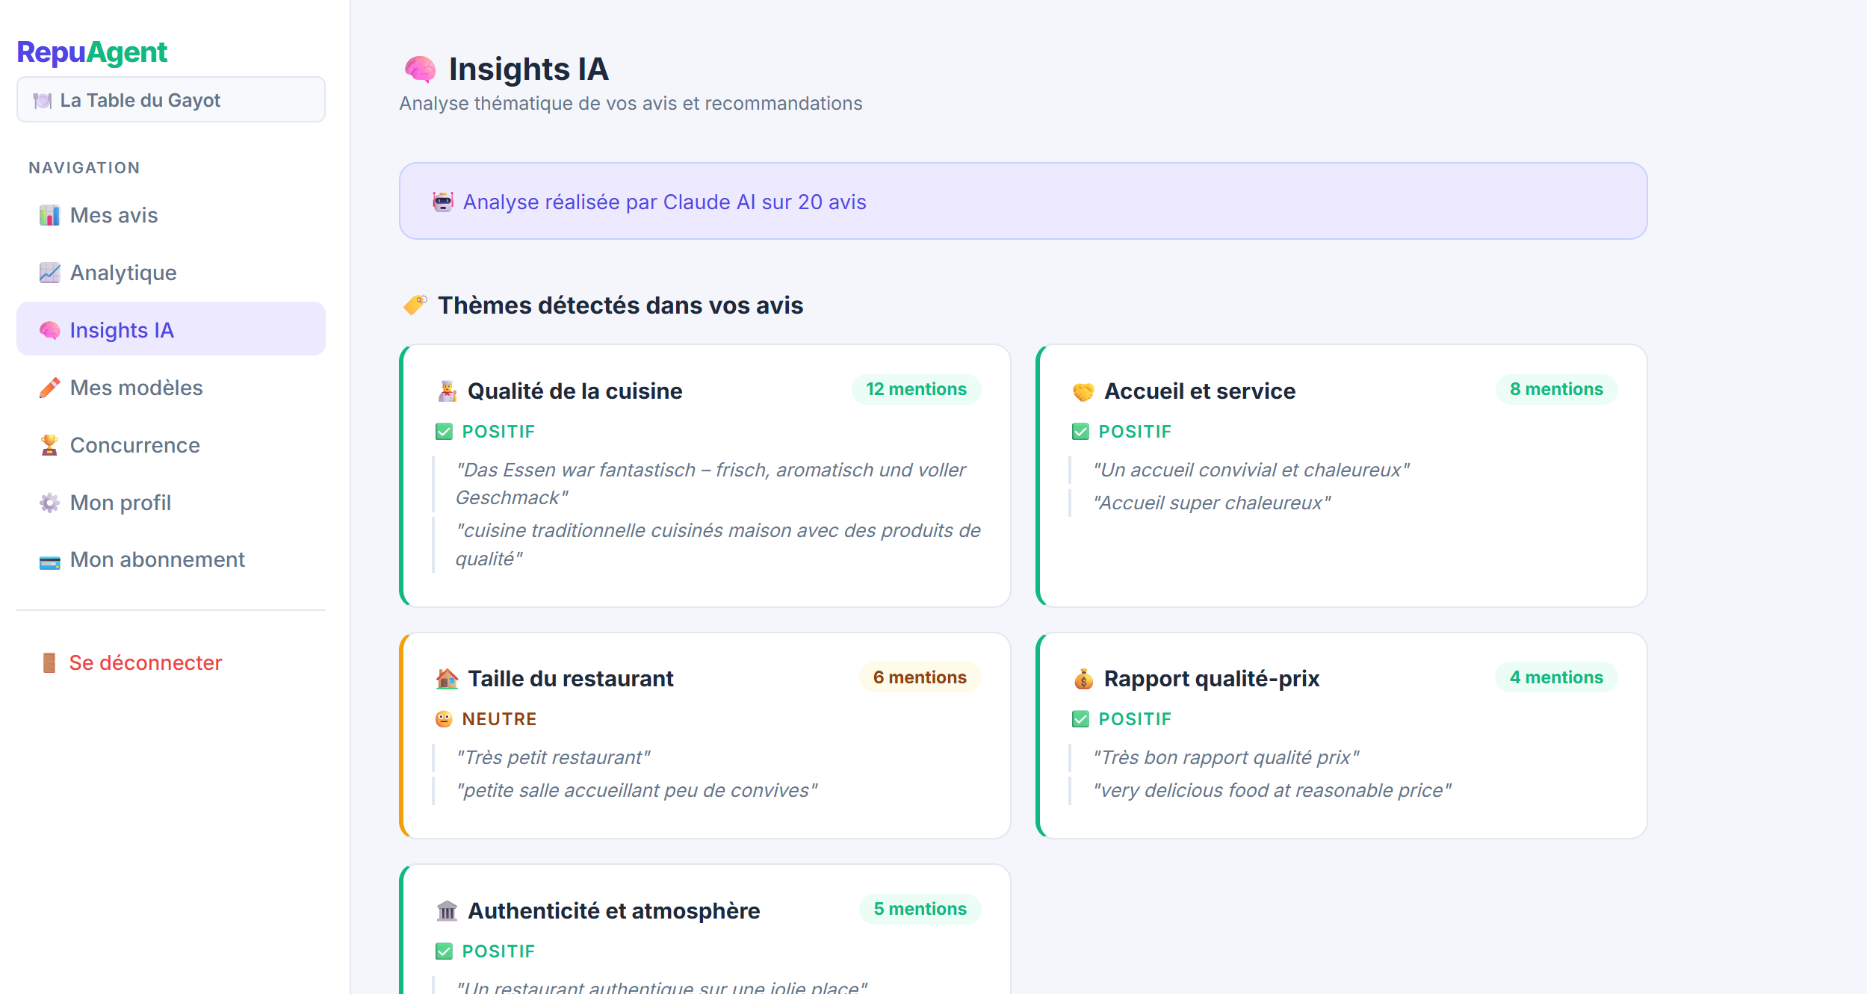
Task: Click the Se déconnecter link
Action: 146,663
